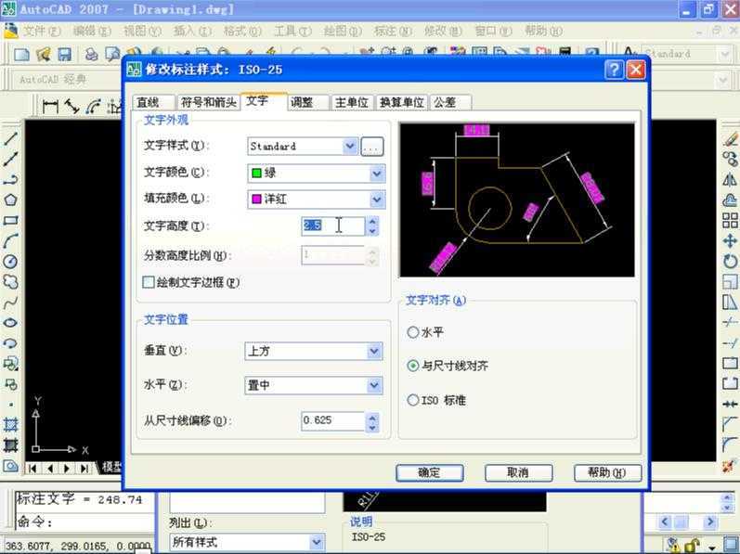Click the 确定 button

pos(430,473)
